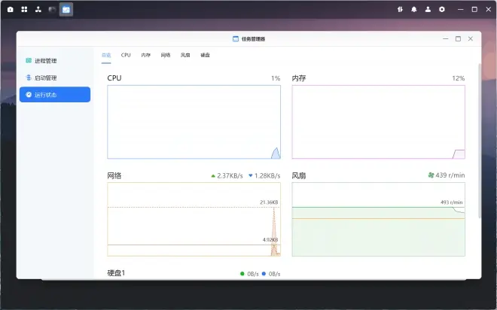Image resolution: width=497 pixels, height=310 pixels.
Task: Click the 运行状态 sidebar icon
Action: [x=29, y=95]
